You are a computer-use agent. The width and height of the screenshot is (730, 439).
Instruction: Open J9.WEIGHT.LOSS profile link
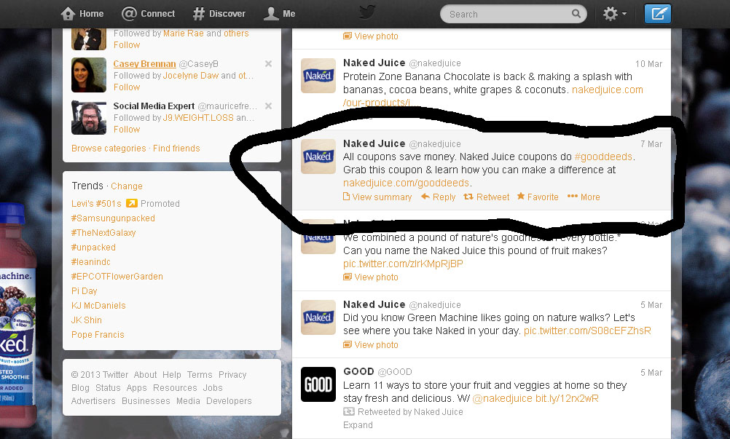(198, 118)
